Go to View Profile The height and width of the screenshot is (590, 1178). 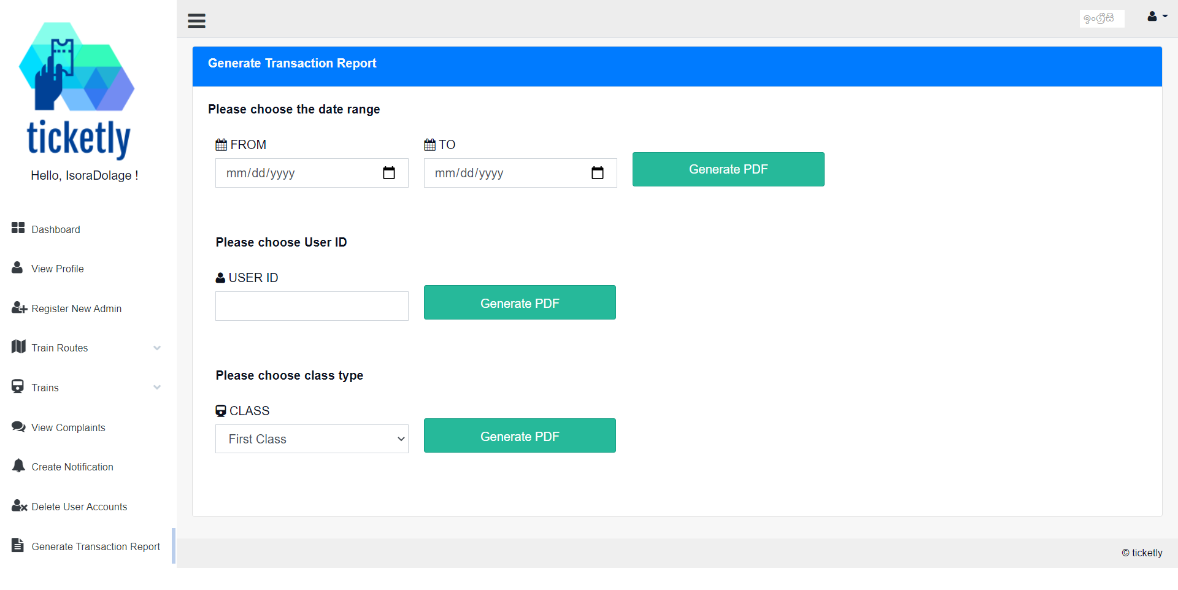[x=58, y=269]
